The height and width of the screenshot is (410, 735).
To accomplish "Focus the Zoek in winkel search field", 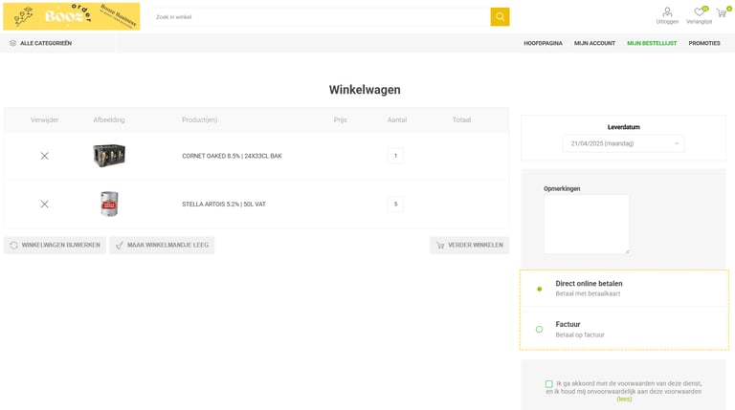I will pos(320,17).
